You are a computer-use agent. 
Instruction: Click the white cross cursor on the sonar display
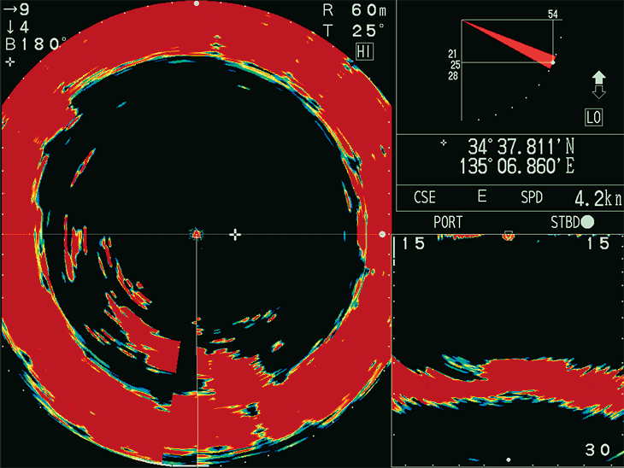tap(235, 235)
